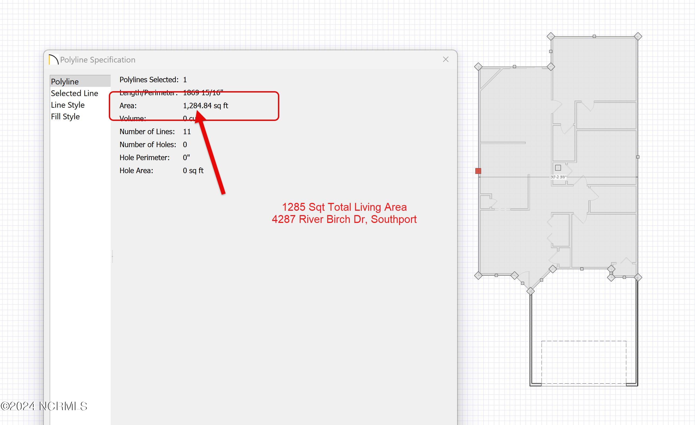
Task: Click the top-right diamond corner handle
Action: (x=638, y=36)
